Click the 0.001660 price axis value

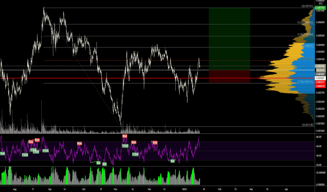pyautogui.click(x=320, y=131)
